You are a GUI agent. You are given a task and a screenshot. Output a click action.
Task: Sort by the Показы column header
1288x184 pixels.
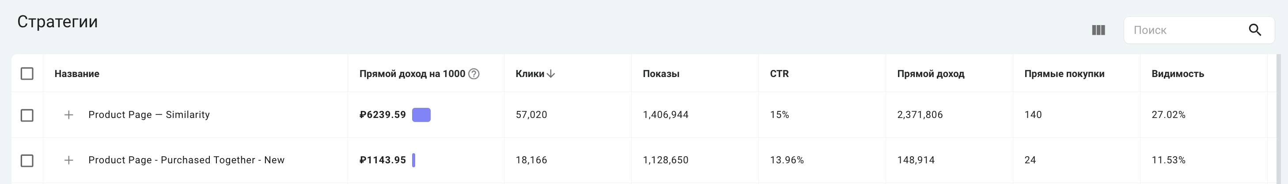pos(661,74)
